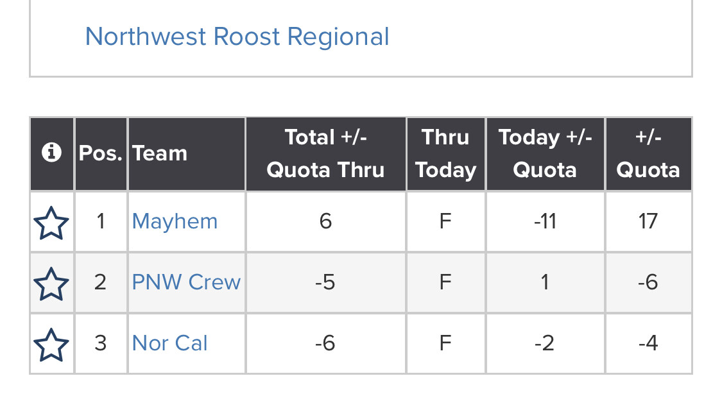Click the Today +/- Quota header
Image resolution: width=722 pixels, height=419 pixels.
pyautogui.click(x=545, y=153)
